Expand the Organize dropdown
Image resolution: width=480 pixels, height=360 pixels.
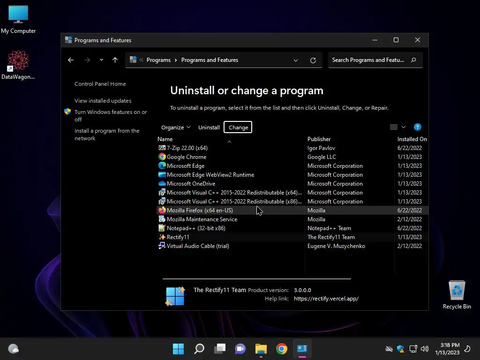pyautogui.click(x=176, y=127)
